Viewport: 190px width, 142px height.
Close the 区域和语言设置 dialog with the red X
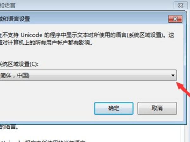point(175,19)
